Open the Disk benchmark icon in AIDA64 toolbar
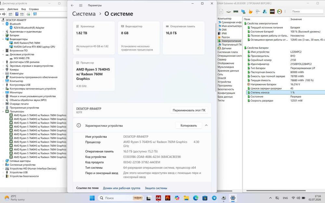This screenshot has height=203, width=325. click(228, 12)
